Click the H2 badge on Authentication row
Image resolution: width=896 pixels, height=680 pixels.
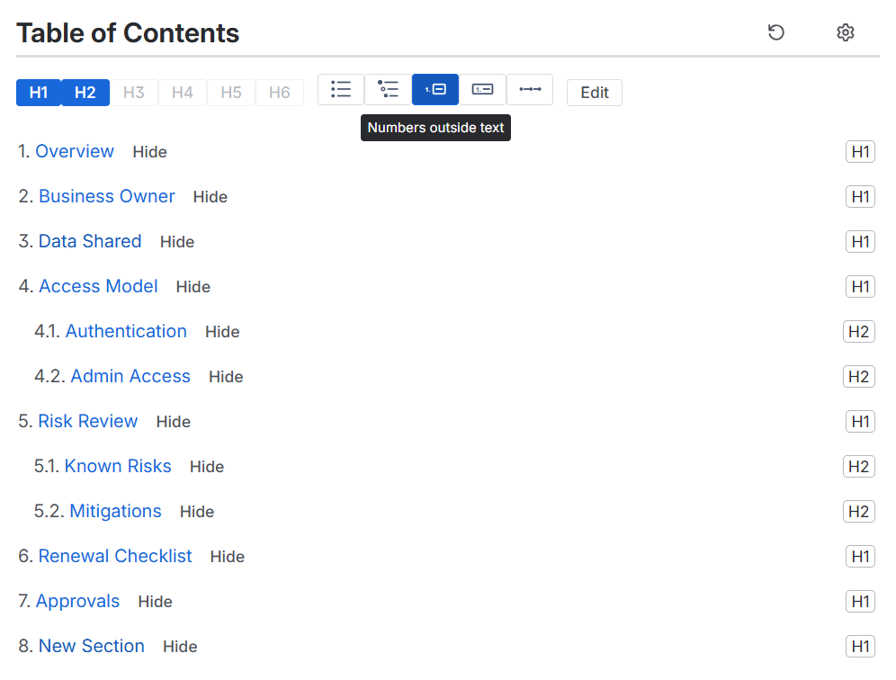[x=859, y=332]
